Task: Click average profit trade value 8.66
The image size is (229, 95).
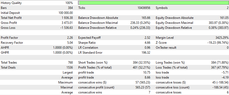Action: pos(148,77)
